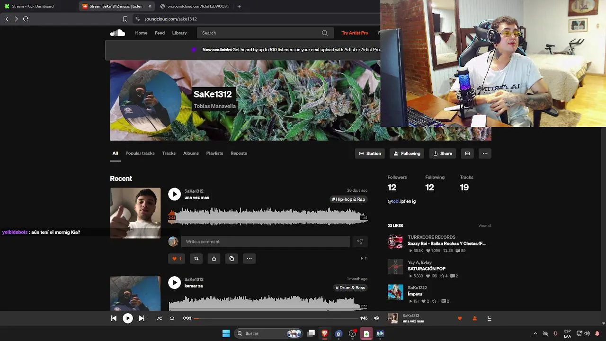Screen dimensions: 606x341
Task: Switch to the Kick Dashboard browser tab
Action: click(x=32, y=6)
